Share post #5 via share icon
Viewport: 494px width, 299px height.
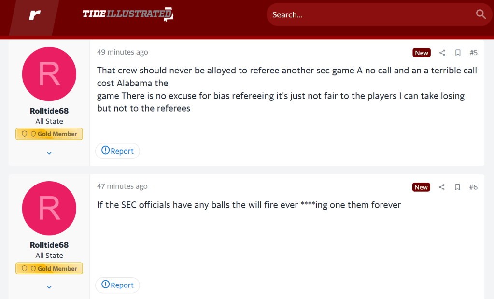click(x=442, y=53)
